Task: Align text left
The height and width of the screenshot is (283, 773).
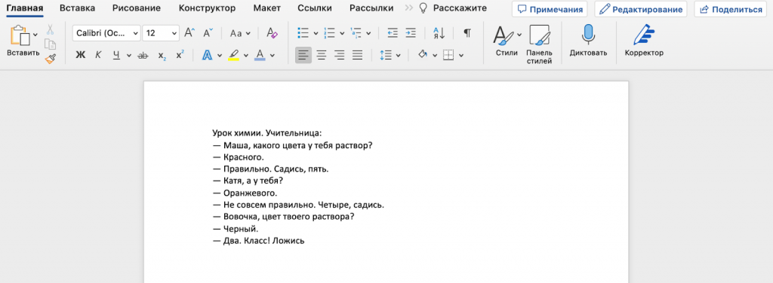Action: tap(303, 55)
